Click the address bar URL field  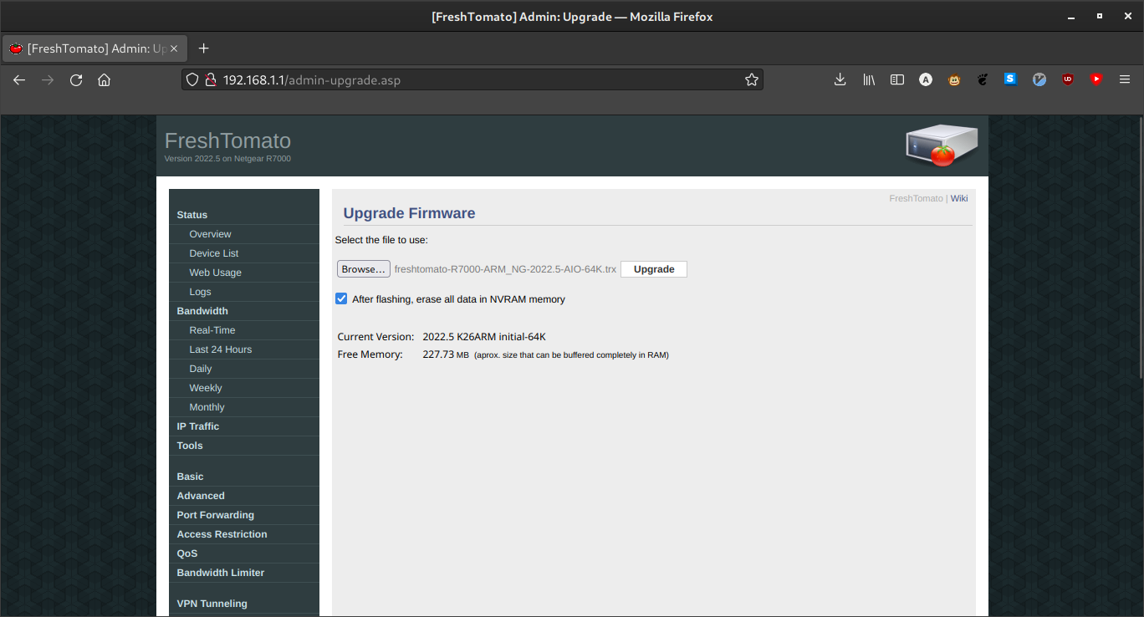472,79
